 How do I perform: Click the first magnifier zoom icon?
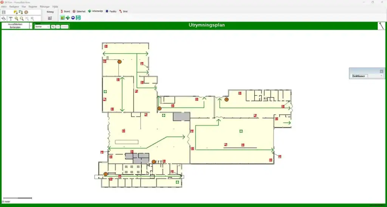pos(16,18)
